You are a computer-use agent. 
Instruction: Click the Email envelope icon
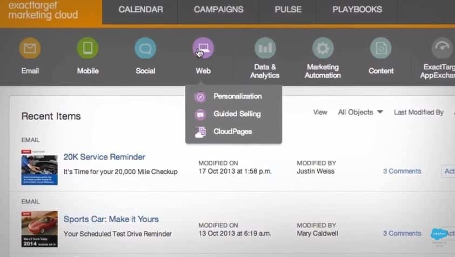click(30, 49)
